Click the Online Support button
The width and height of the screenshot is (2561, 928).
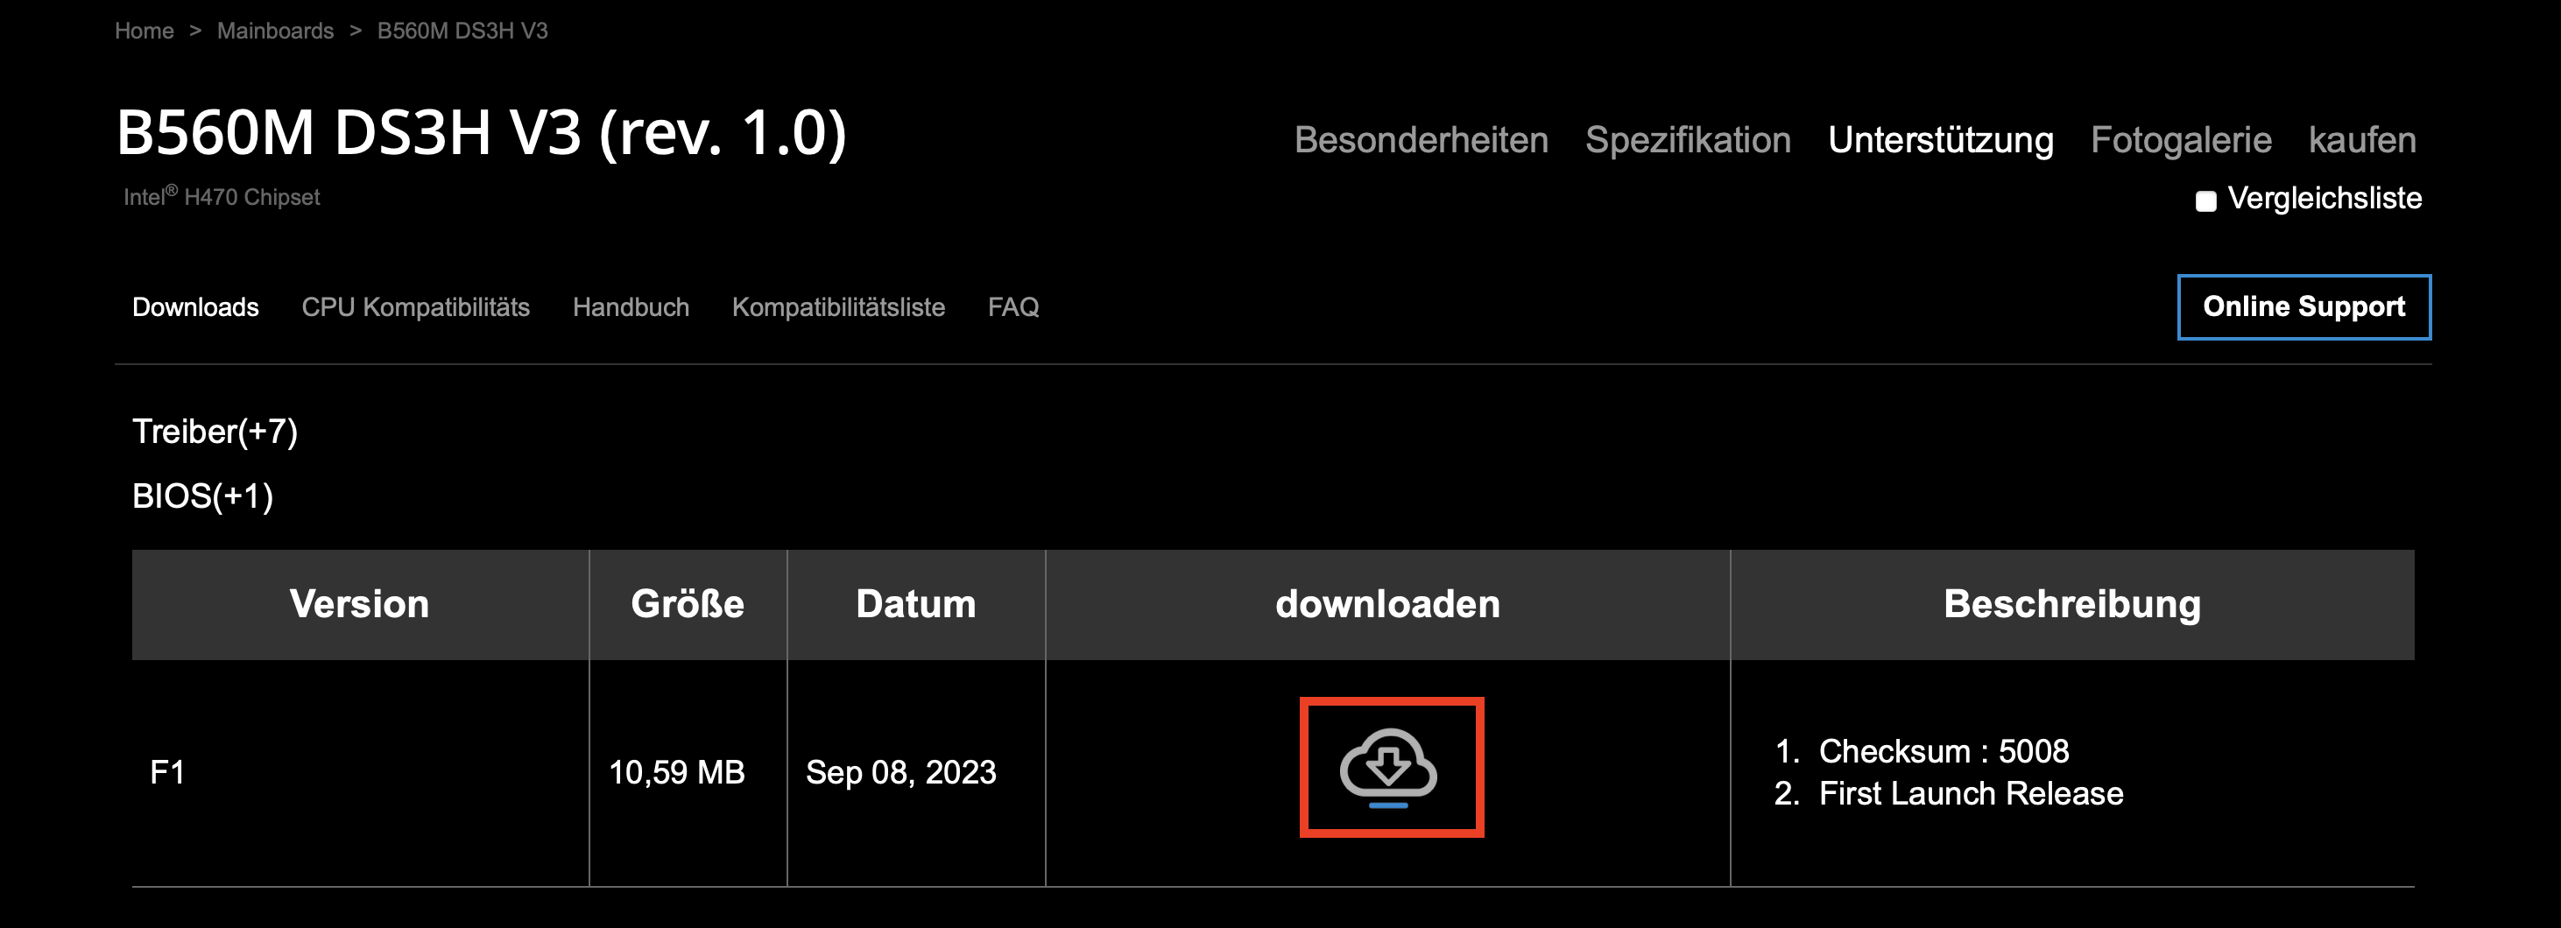[2303, 307]
